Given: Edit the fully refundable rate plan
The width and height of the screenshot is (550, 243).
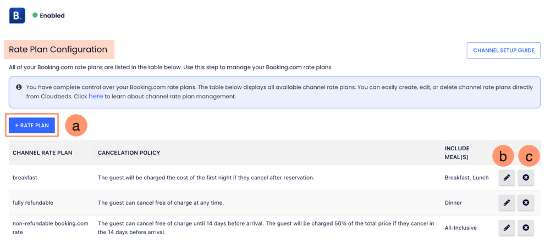Looking at the screenshot, I should coord(507,203).
